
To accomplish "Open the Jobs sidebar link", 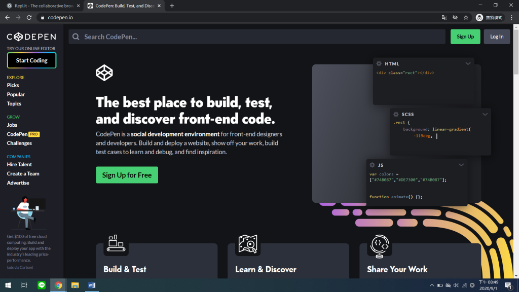I will [x=12, y=125].
